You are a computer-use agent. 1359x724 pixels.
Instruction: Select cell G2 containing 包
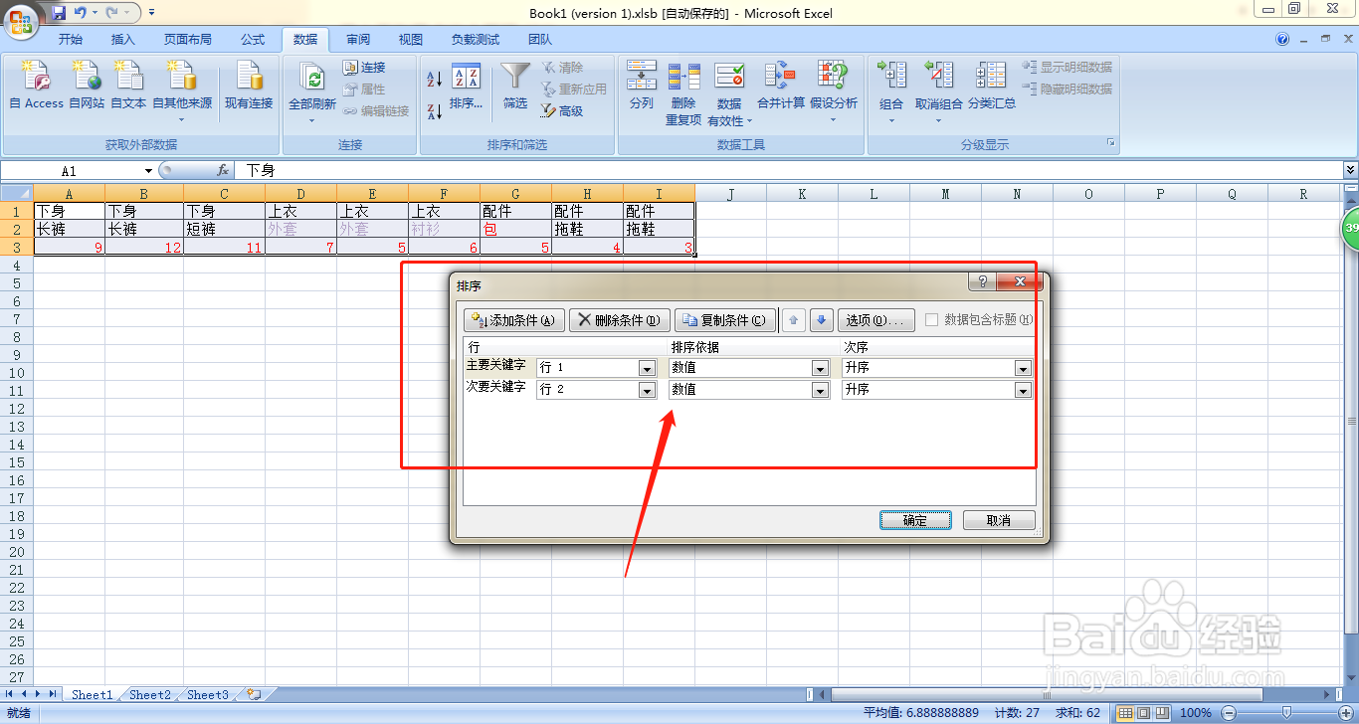click(x=515, y=229)
